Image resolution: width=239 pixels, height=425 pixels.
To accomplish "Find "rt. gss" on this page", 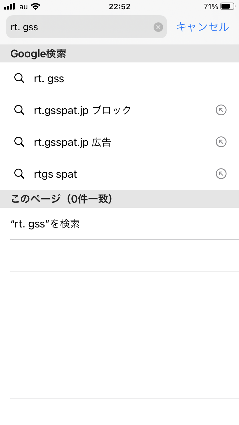I will click(45, 224).
